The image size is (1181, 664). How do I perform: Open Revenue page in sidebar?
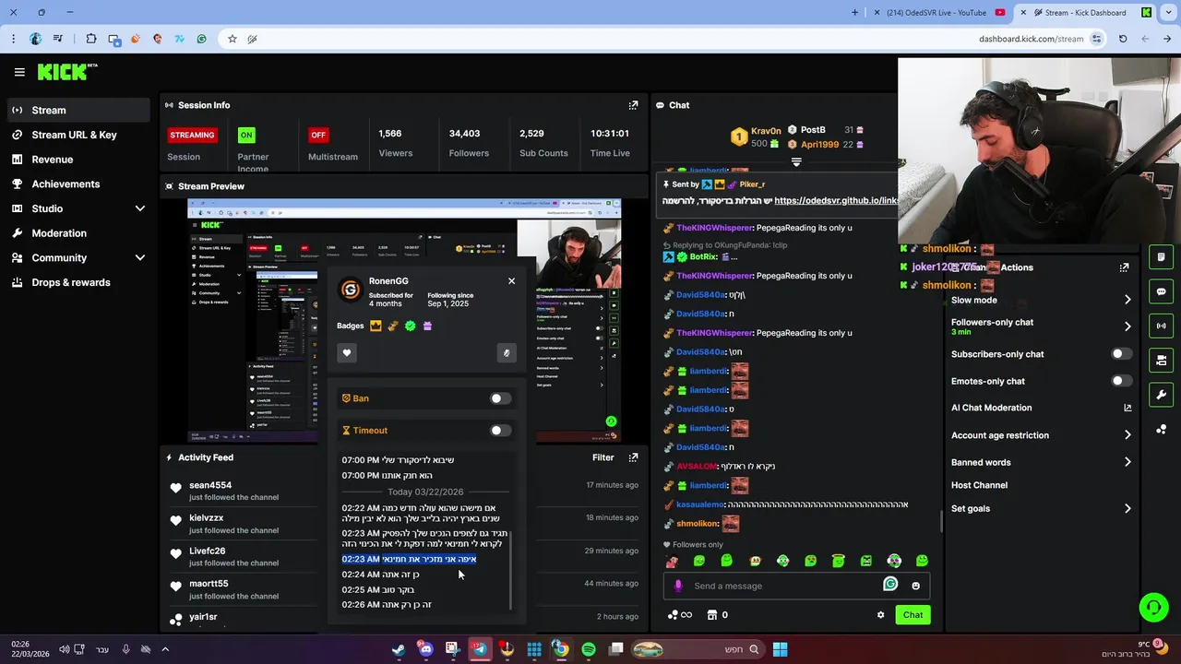click(x=78, y=160)
